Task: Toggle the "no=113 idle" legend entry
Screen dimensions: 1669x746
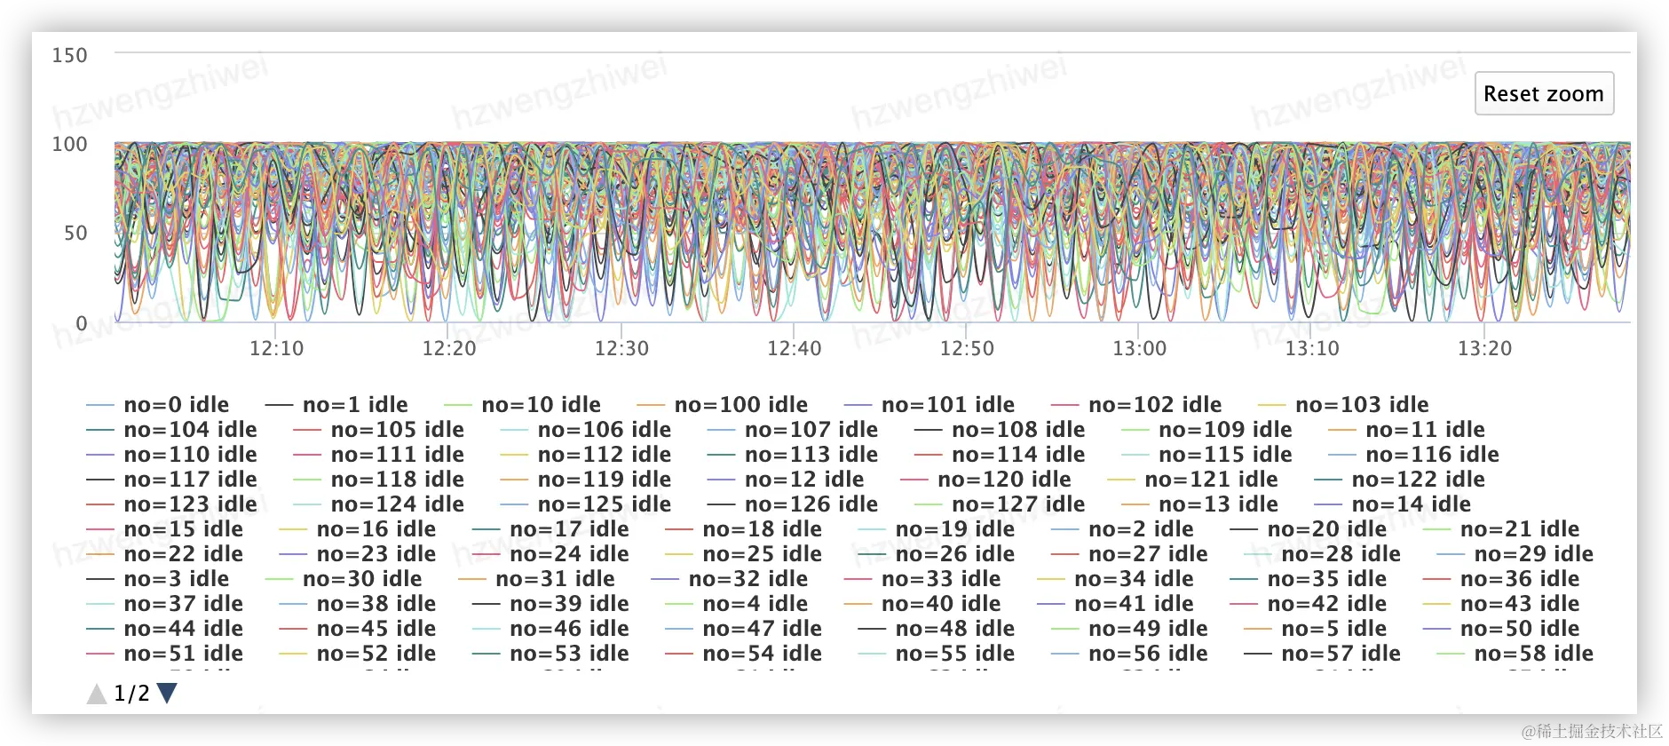Action: (792, 455)
